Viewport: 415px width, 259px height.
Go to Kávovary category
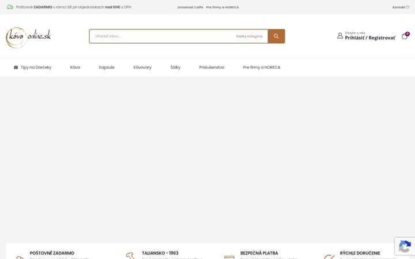(x=142, y=67)
